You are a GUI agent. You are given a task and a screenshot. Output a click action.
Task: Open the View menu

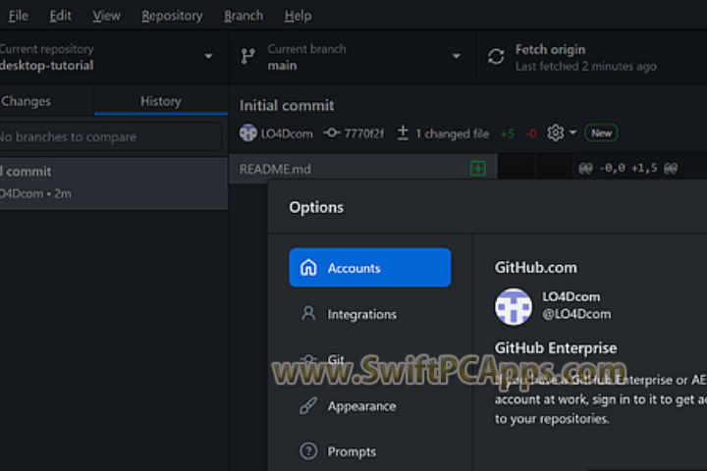(x=106, y=16)
